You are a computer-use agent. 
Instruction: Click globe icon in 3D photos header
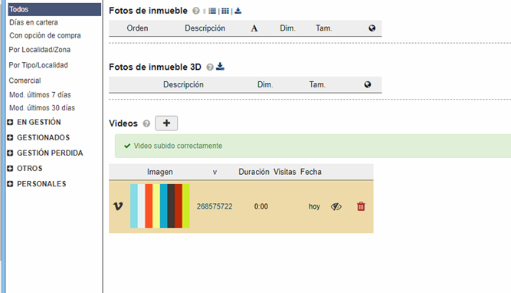click(368, 85)
